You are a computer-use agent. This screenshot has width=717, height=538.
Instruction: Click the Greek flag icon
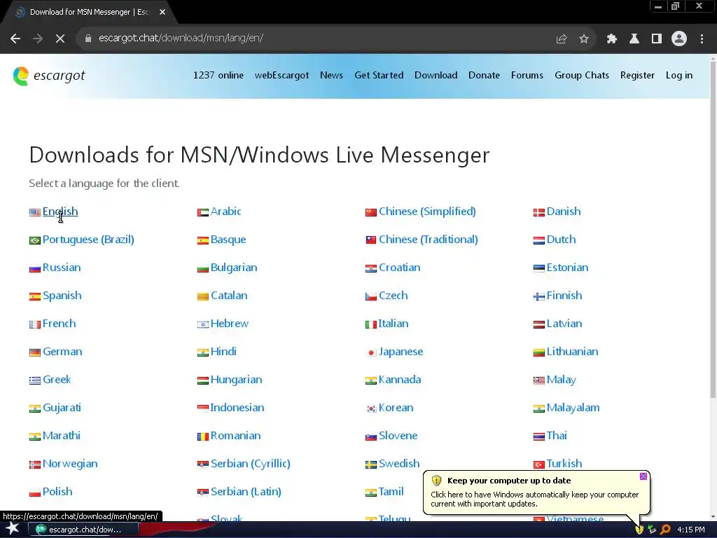click(x=35, y=380)
